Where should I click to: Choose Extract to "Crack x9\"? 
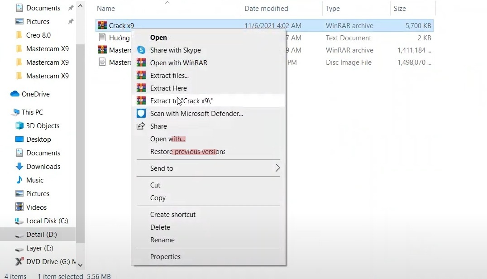208,101
